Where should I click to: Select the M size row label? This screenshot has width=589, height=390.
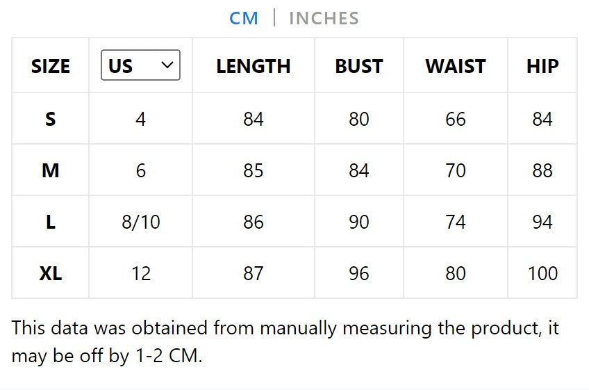click(x=51, y=170)
